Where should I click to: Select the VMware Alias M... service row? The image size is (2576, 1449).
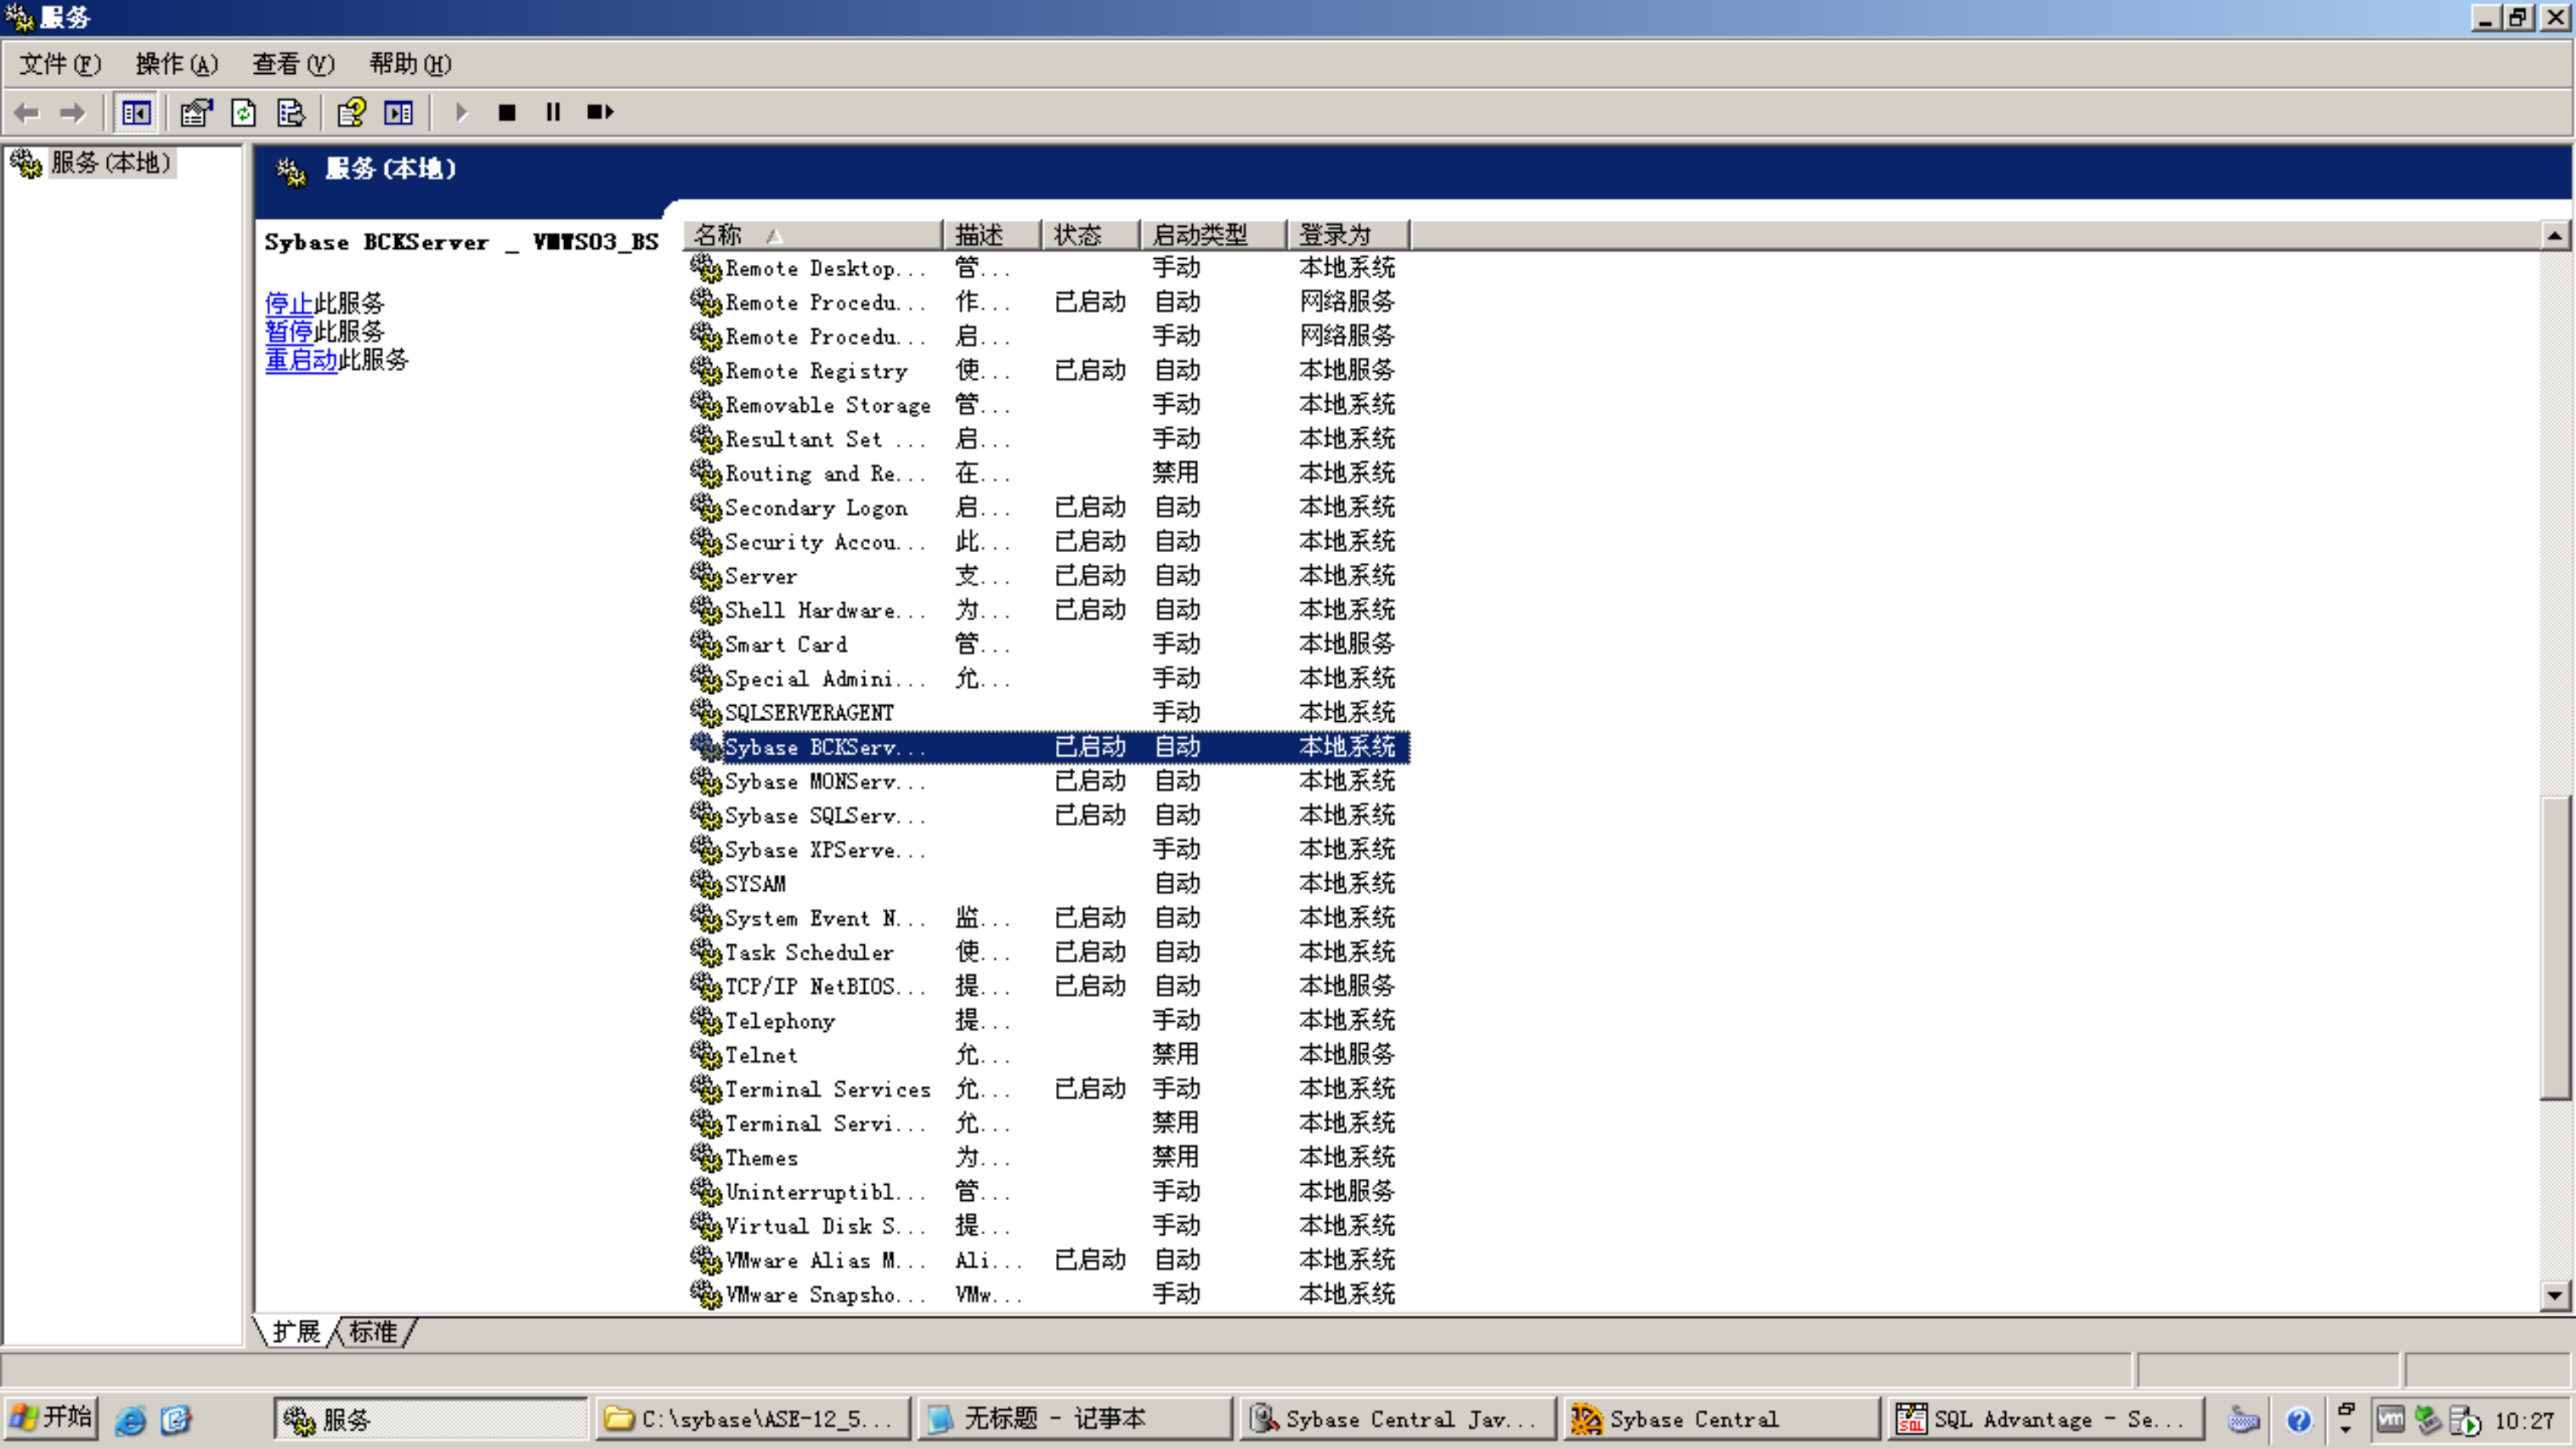pos(1049,1260)
